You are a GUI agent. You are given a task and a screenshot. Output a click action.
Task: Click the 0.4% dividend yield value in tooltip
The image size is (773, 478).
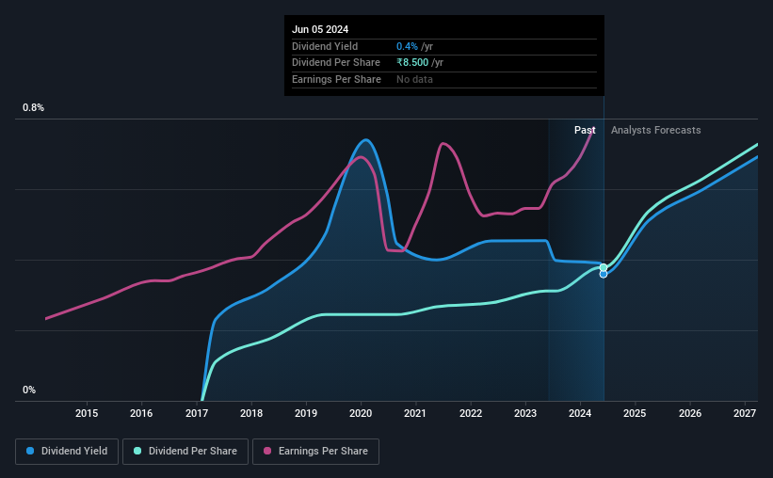click(x=407, y=46)
